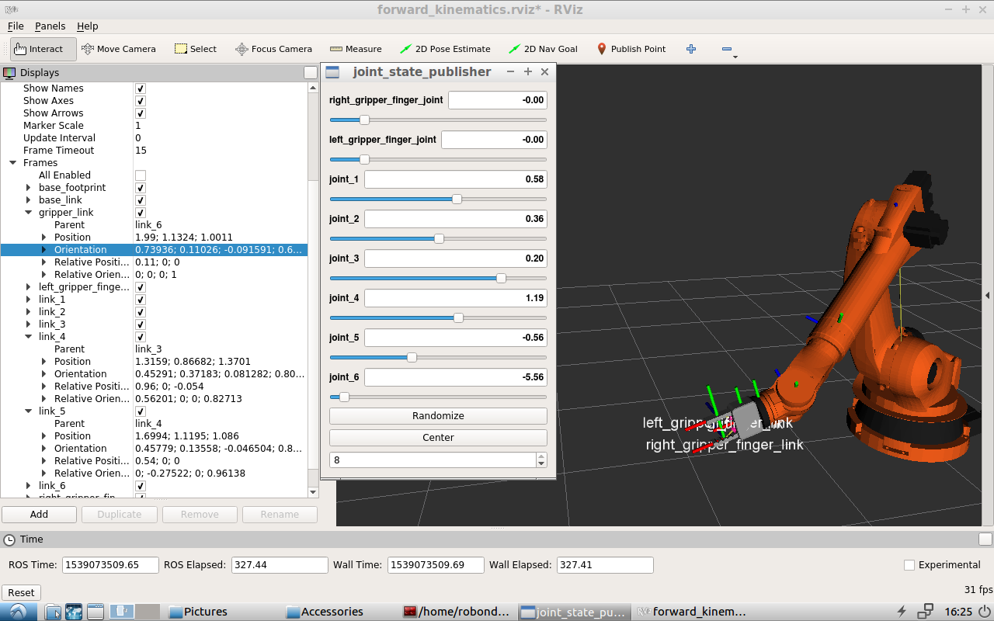
Task: Open the joint_state_publisher window menu icon
Action: (332, 72)
